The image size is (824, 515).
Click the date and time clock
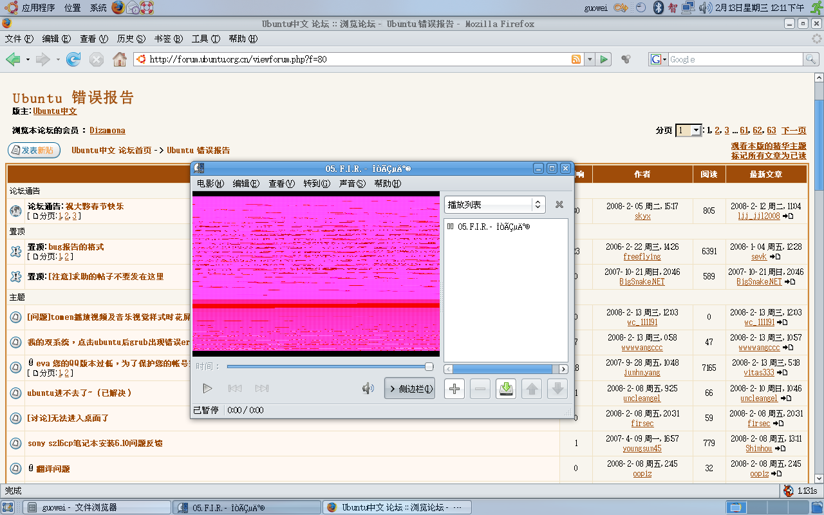point(760,8)
